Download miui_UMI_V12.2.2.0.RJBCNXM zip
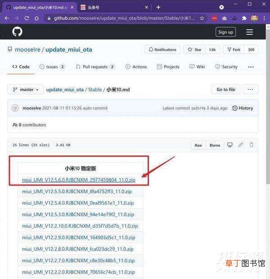The width and height of the screenshot is (270, 279). click(x=78, y=272)
